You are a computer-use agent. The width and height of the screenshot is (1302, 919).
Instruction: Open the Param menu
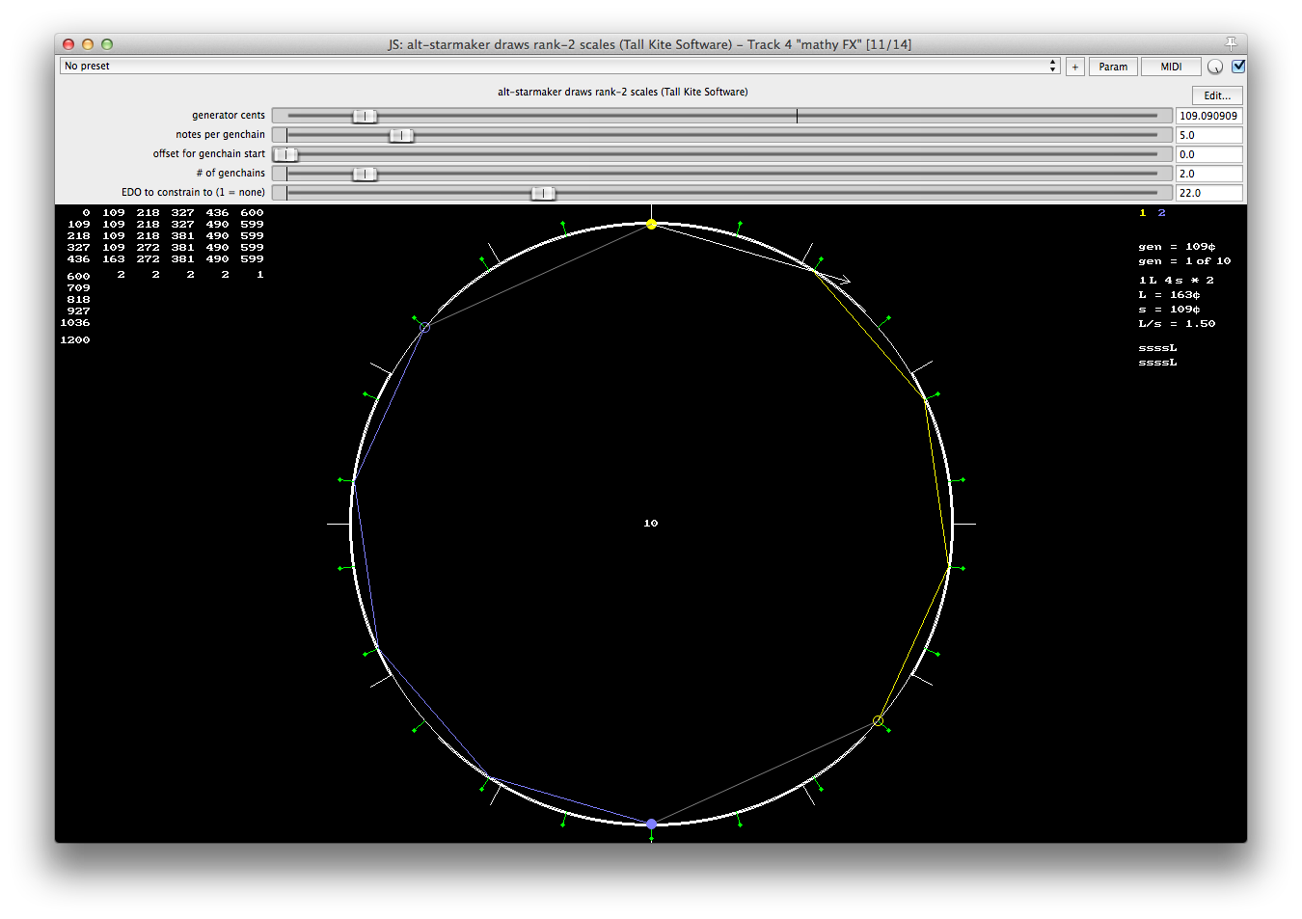point(1113,67)
